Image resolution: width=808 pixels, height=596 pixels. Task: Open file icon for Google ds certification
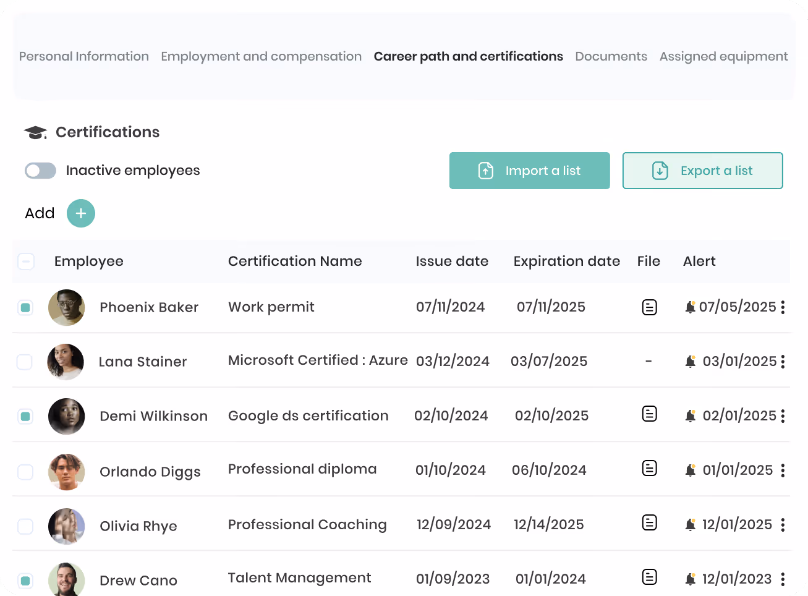click(x=649, y=414)
